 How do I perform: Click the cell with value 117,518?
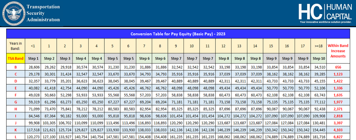pos(33,130)
